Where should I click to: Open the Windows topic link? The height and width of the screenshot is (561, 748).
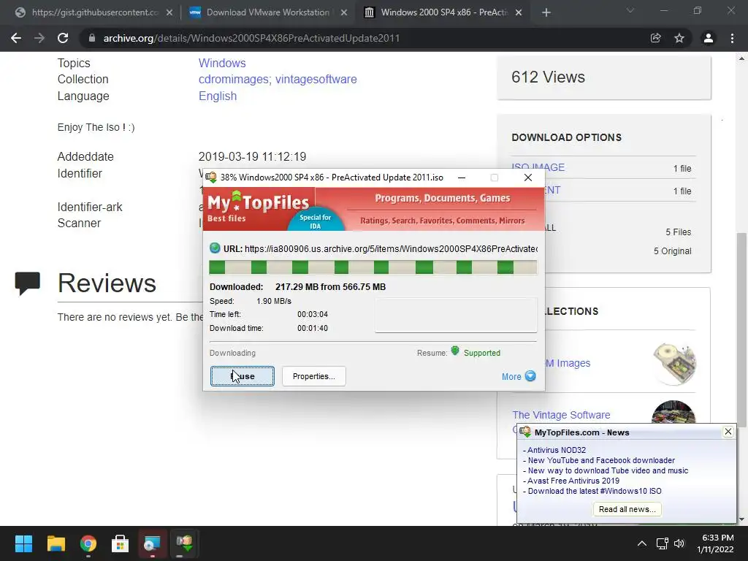[x=222, y=63]
